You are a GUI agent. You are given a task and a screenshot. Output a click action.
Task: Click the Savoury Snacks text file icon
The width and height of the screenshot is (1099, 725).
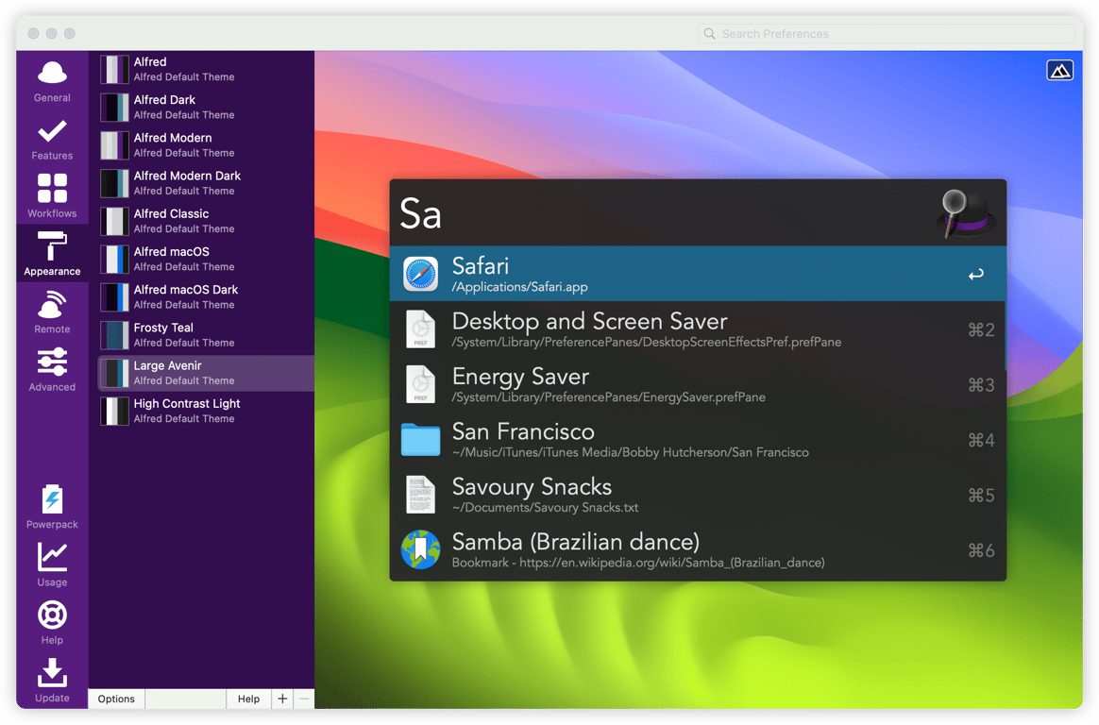[420, 495]
